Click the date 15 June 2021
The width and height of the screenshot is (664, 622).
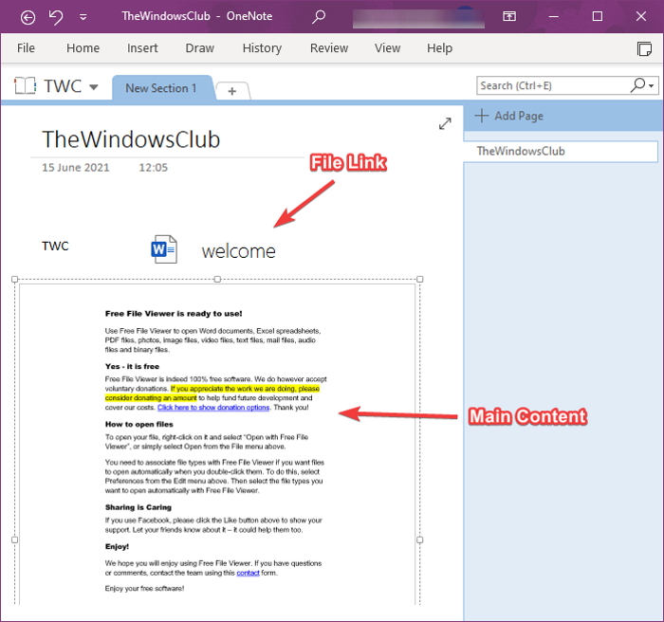76,168
